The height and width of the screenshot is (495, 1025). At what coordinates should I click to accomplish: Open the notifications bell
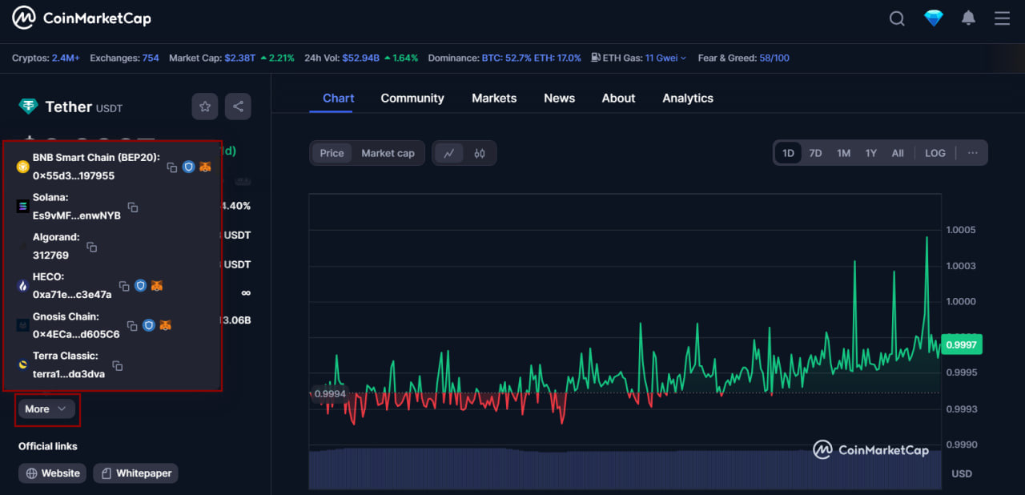tap(968, 18)
